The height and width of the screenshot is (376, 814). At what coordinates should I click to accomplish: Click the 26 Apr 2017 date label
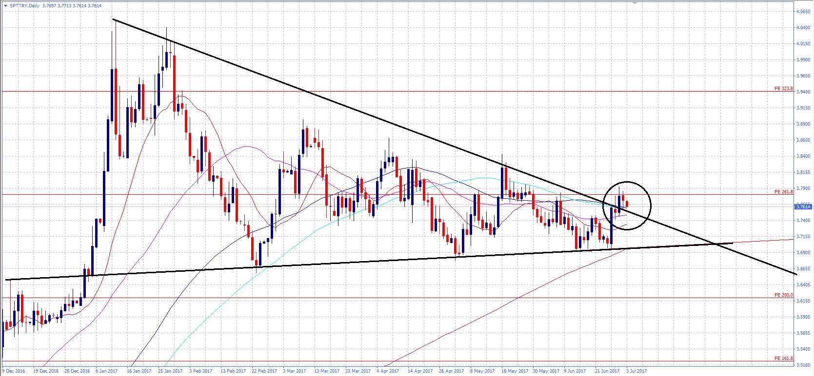[451, 371]
